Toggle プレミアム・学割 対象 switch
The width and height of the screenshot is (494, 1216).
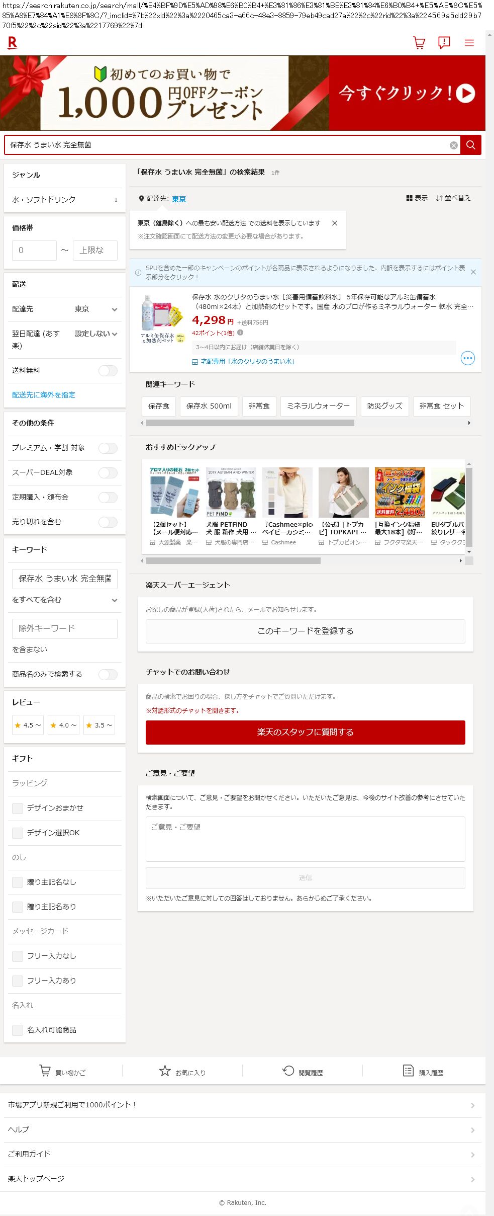(108, 448)
